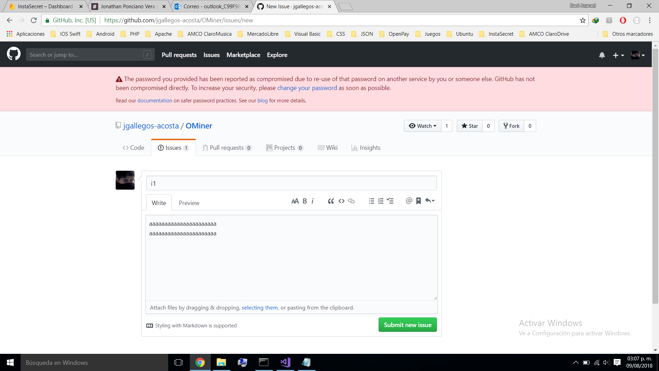Add a bulleted list icon
The width and height of the screenshot is (659, 371).
[x=371, y=201]
